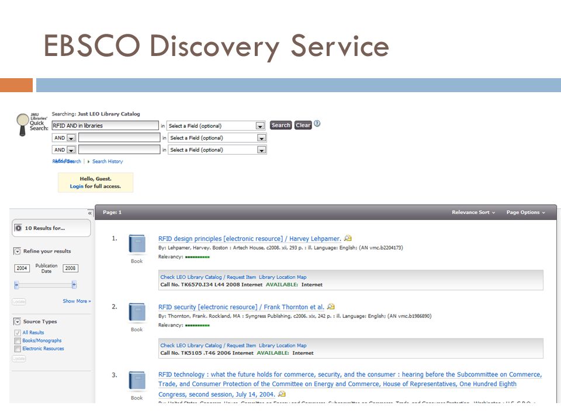
Task: Open second Select a Field dropdown
Action: click(x=262, y=138)
